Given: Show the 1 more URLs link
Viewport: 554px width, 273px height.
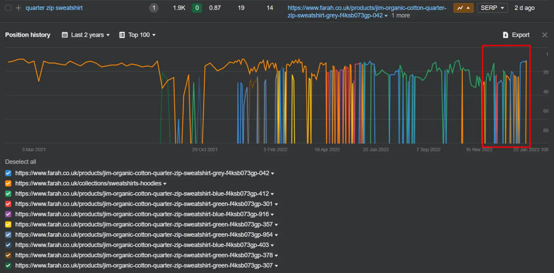Looking at the screenshot, I should 401,16.
